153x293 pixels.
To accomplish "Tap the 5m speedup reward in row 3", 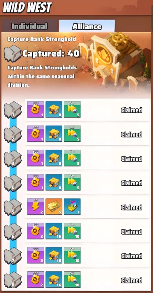I will coord(72,158).
